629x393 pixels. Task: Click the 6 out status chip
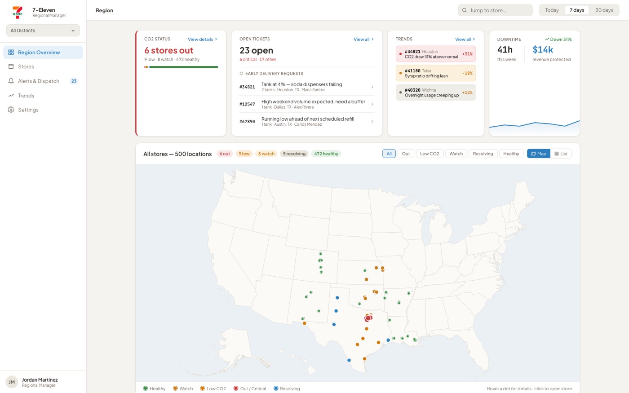point(225,154)
